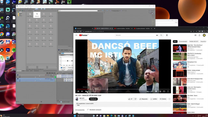Open File Explorer from taskbar

point(108,116)
